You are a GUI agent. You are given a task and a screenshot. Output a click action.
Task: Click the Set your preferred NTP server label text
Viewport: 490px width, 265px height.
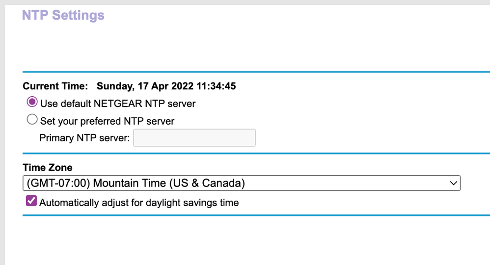pos(107,121)
